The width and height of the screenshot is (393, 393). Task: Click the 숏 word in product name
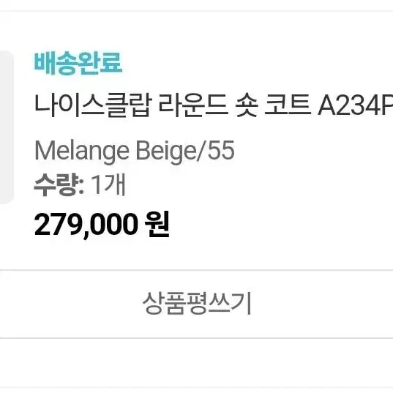[x=247, y=105]
